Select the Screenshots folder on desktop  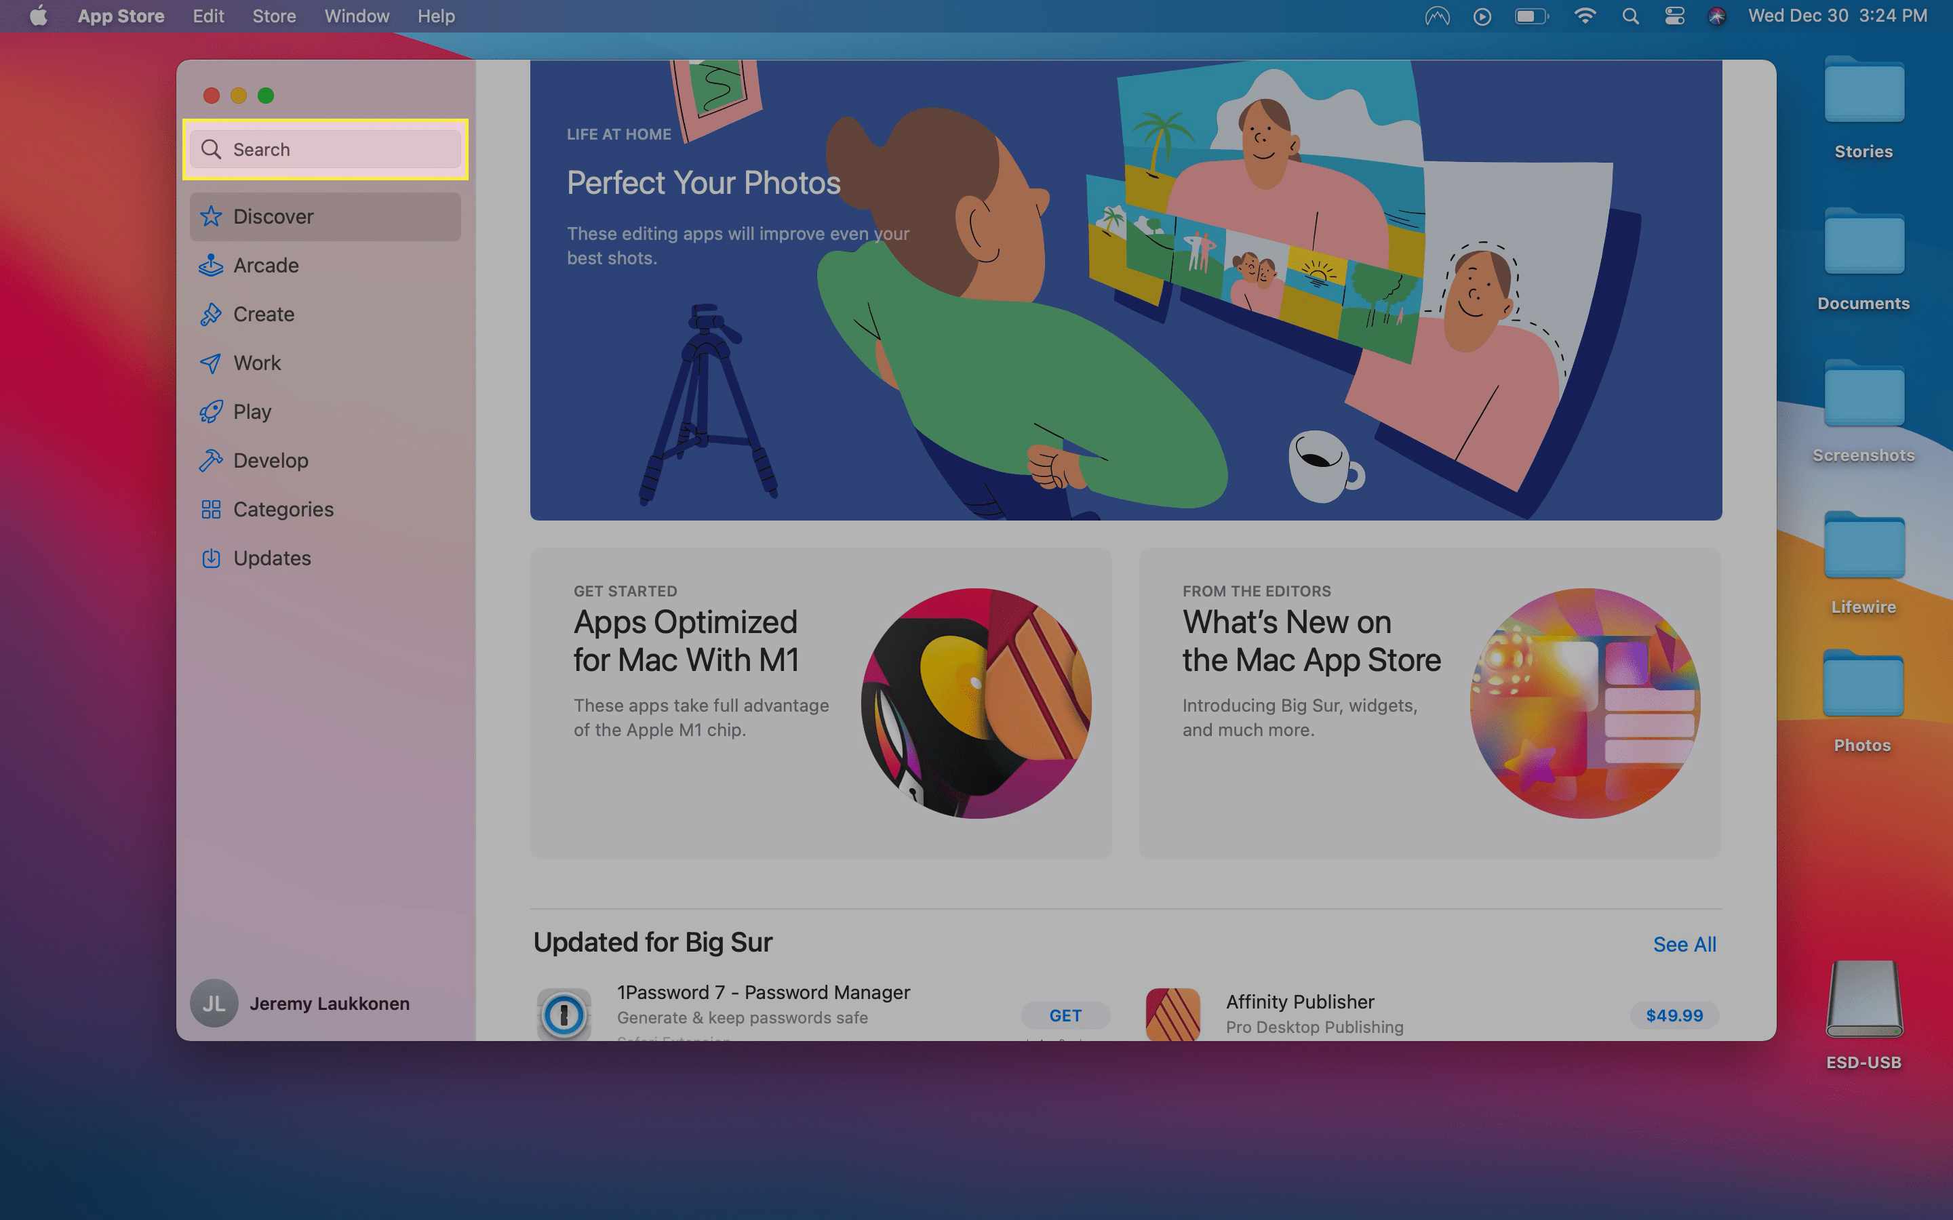click(x=1863, y=411)
